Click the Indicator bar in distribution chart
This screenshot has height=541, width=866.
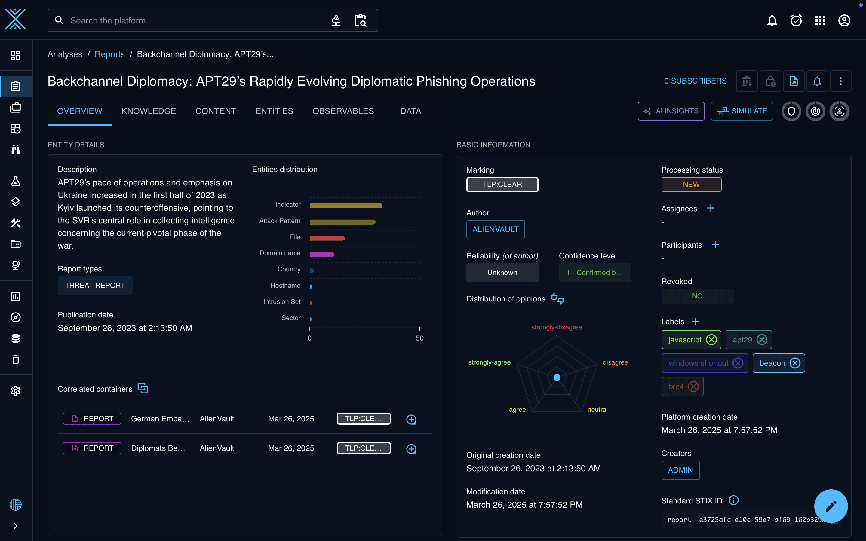346,206
